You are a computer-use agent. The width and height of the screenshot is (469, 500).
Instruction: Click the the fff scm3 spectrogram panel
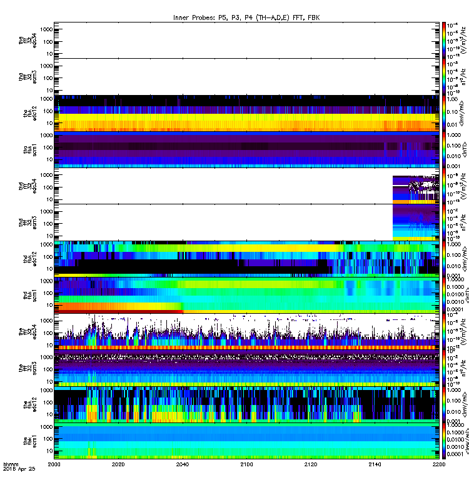[246, 368]
